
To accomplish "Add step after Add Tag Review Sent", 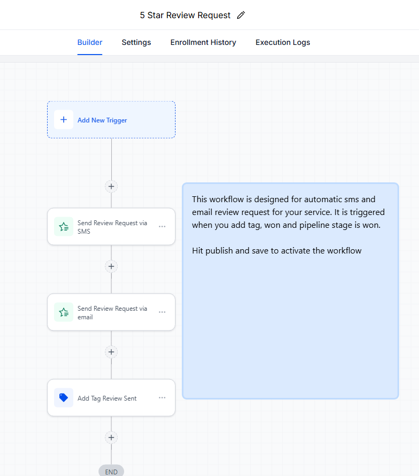I will [x=111, y=437].
